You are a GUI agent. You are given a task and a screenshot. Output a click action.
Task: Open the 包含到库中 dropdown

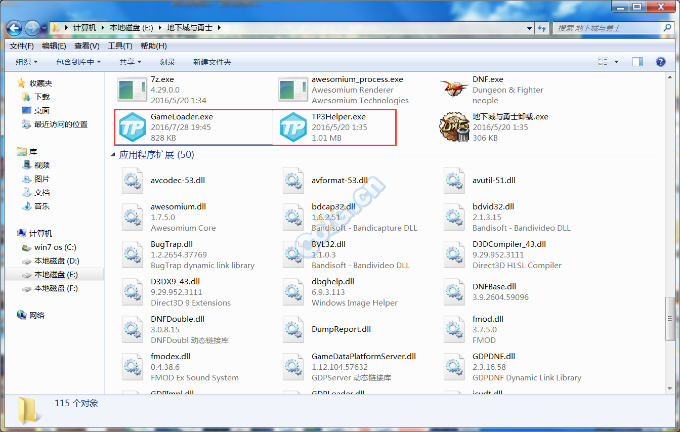(x=78, y=62)
